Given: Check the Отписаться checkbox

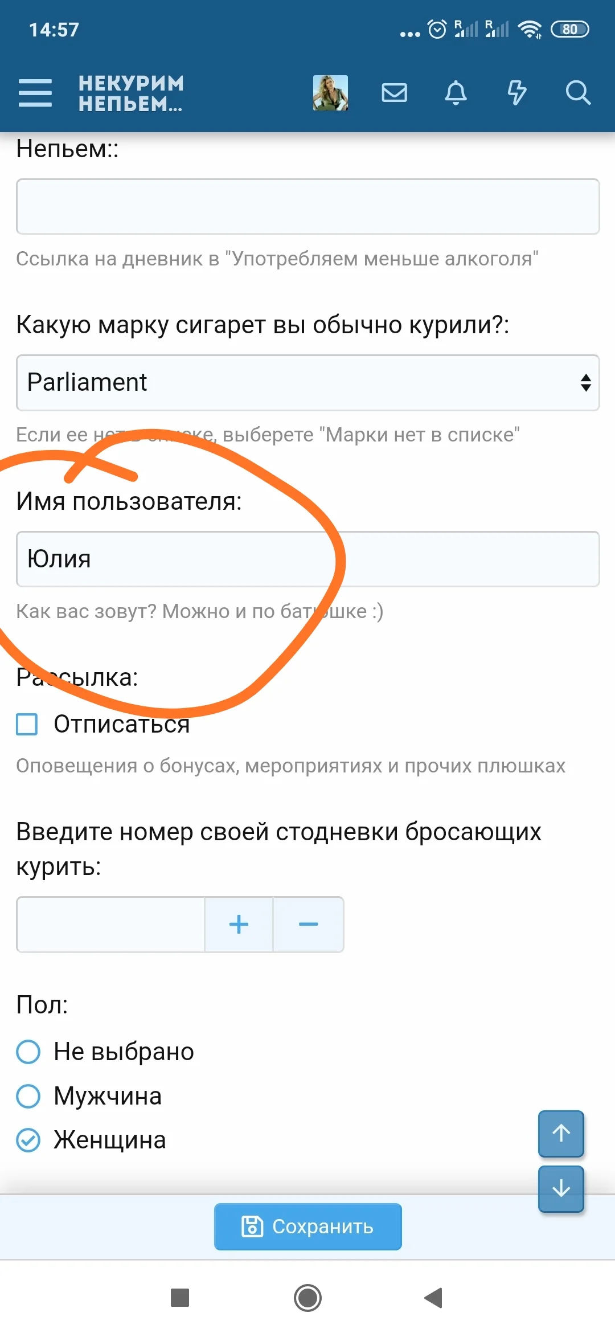Looking at the screenshot, I should pyautogui.click(x=27, y=724).
